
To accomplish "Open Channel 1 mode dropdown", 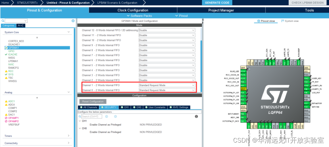I will pyautogui.click(x=167, y=85).
